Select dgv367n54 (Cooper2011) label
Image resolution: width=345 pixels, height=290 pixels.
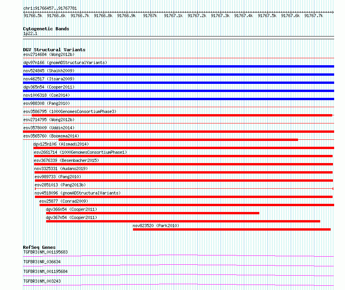[x=71, y=217]
